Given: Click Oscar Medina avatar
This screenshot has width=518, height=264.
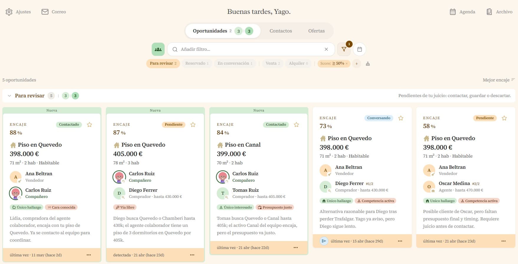Looking at the screenshot, I should click(x=429, y=187).
